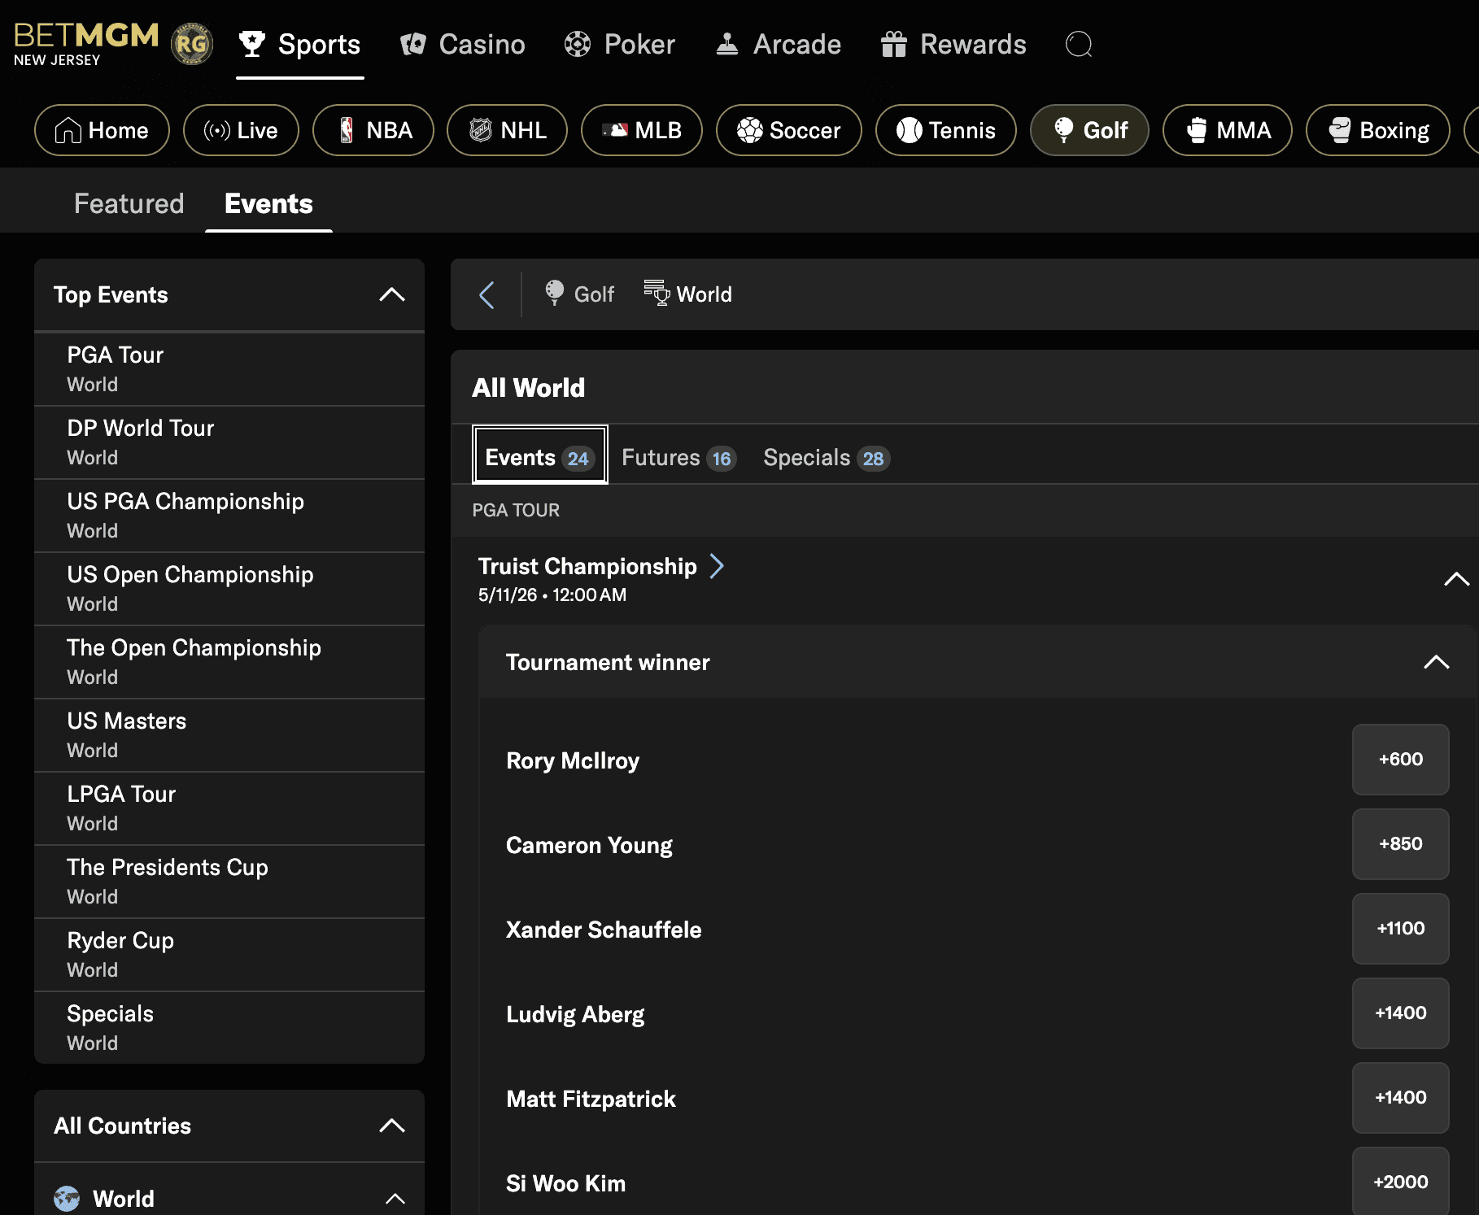Open US PGA Championship event

tap(229, 516)
